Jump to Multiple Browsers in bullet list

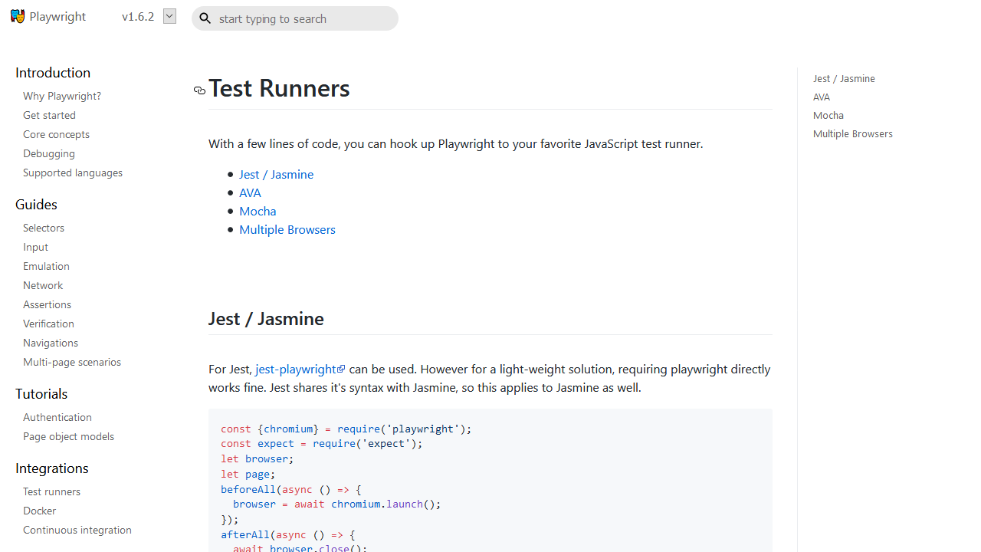point(287,229)
